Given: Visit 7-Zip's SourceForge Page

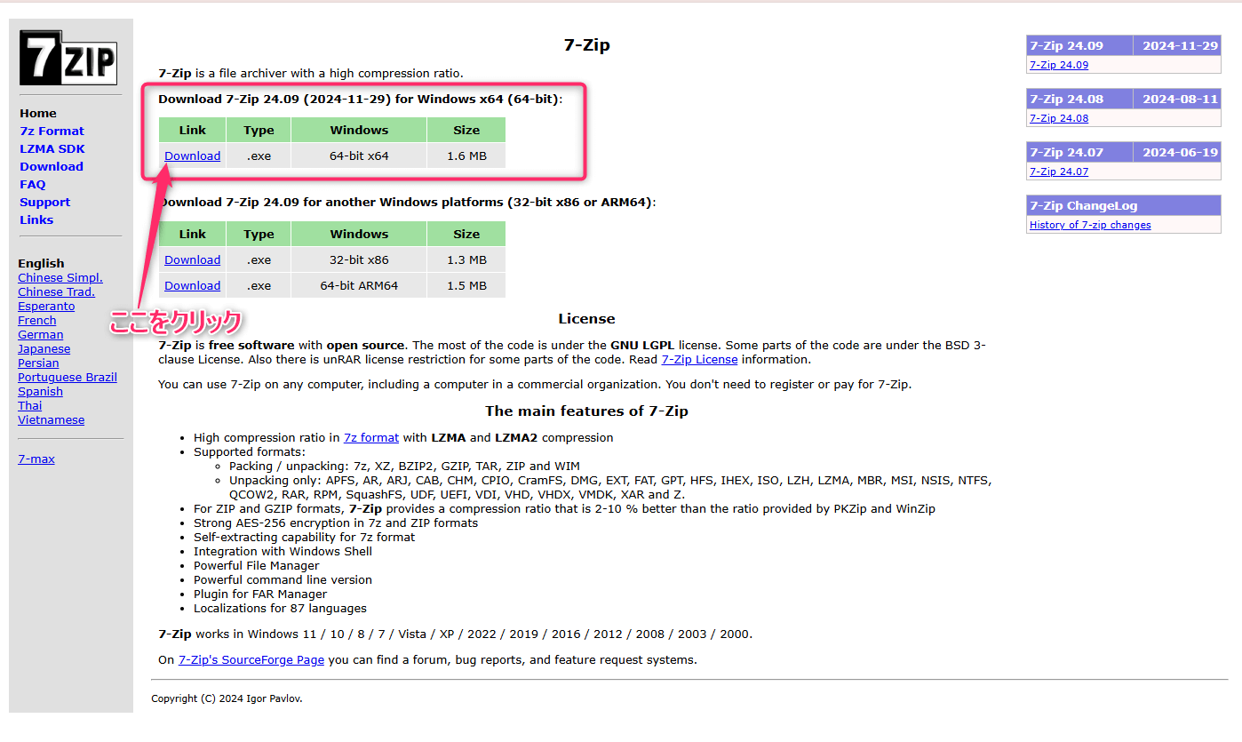Looking at the screenshot, I should pos(251,659).
